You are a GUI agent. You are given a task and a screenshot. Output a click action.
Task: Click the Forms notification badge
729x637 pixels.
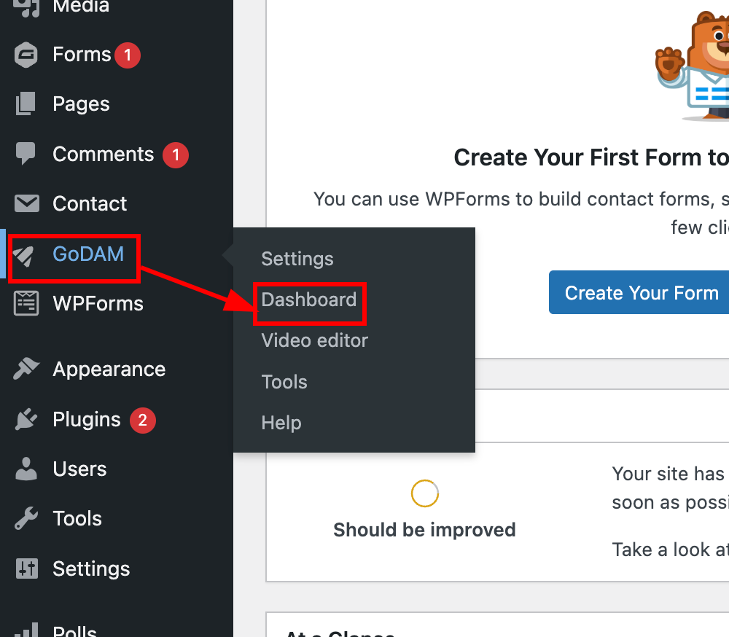tap(128, 55)
